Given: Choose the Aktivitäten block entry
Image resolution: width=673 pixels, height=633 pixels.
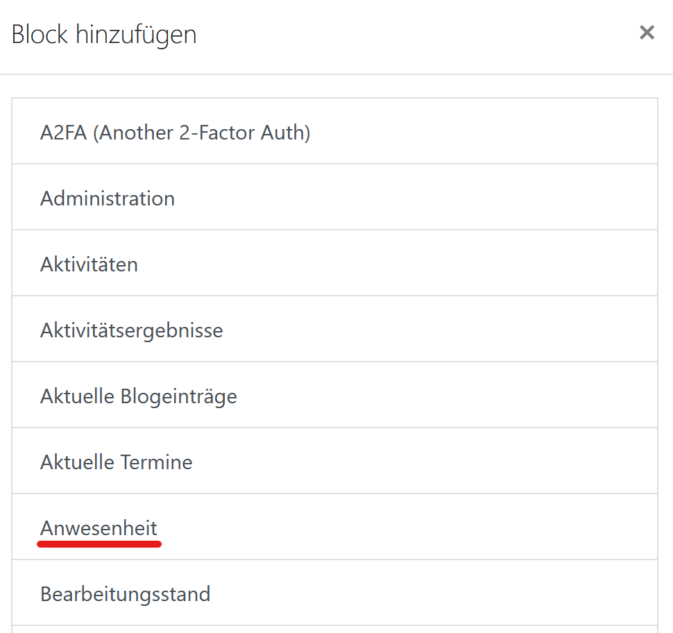Looking at the screenshot, I should (x=335, y=263).
